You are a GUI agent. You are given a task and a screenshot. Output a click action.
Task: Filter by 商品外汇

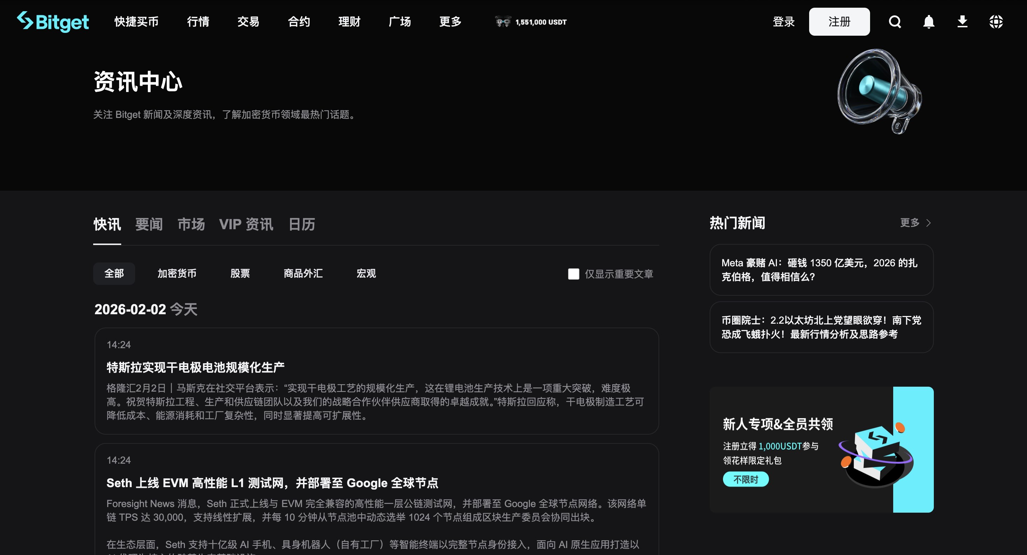pyautogui.click(x=303, y=273)
